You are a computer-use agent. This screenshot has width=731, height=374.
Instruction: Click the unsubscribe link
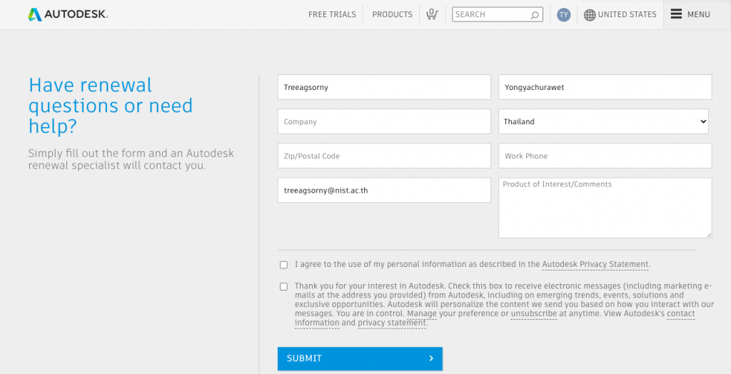pos(534,313)
